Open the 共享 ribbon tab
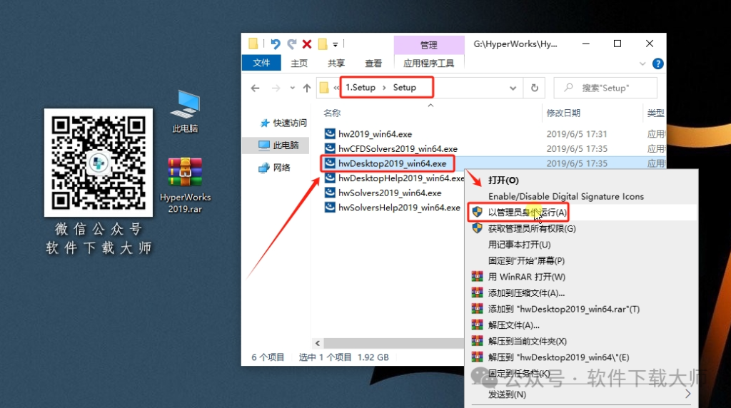731x408 pixels. [336, 63]
